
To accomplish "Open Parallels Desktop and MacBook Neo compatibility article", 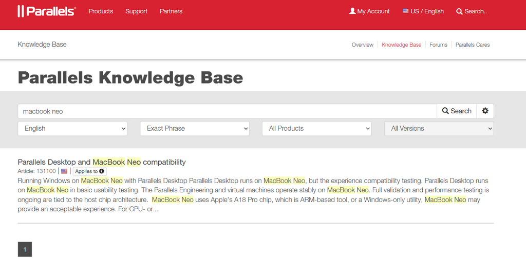I will click(102, 162).
